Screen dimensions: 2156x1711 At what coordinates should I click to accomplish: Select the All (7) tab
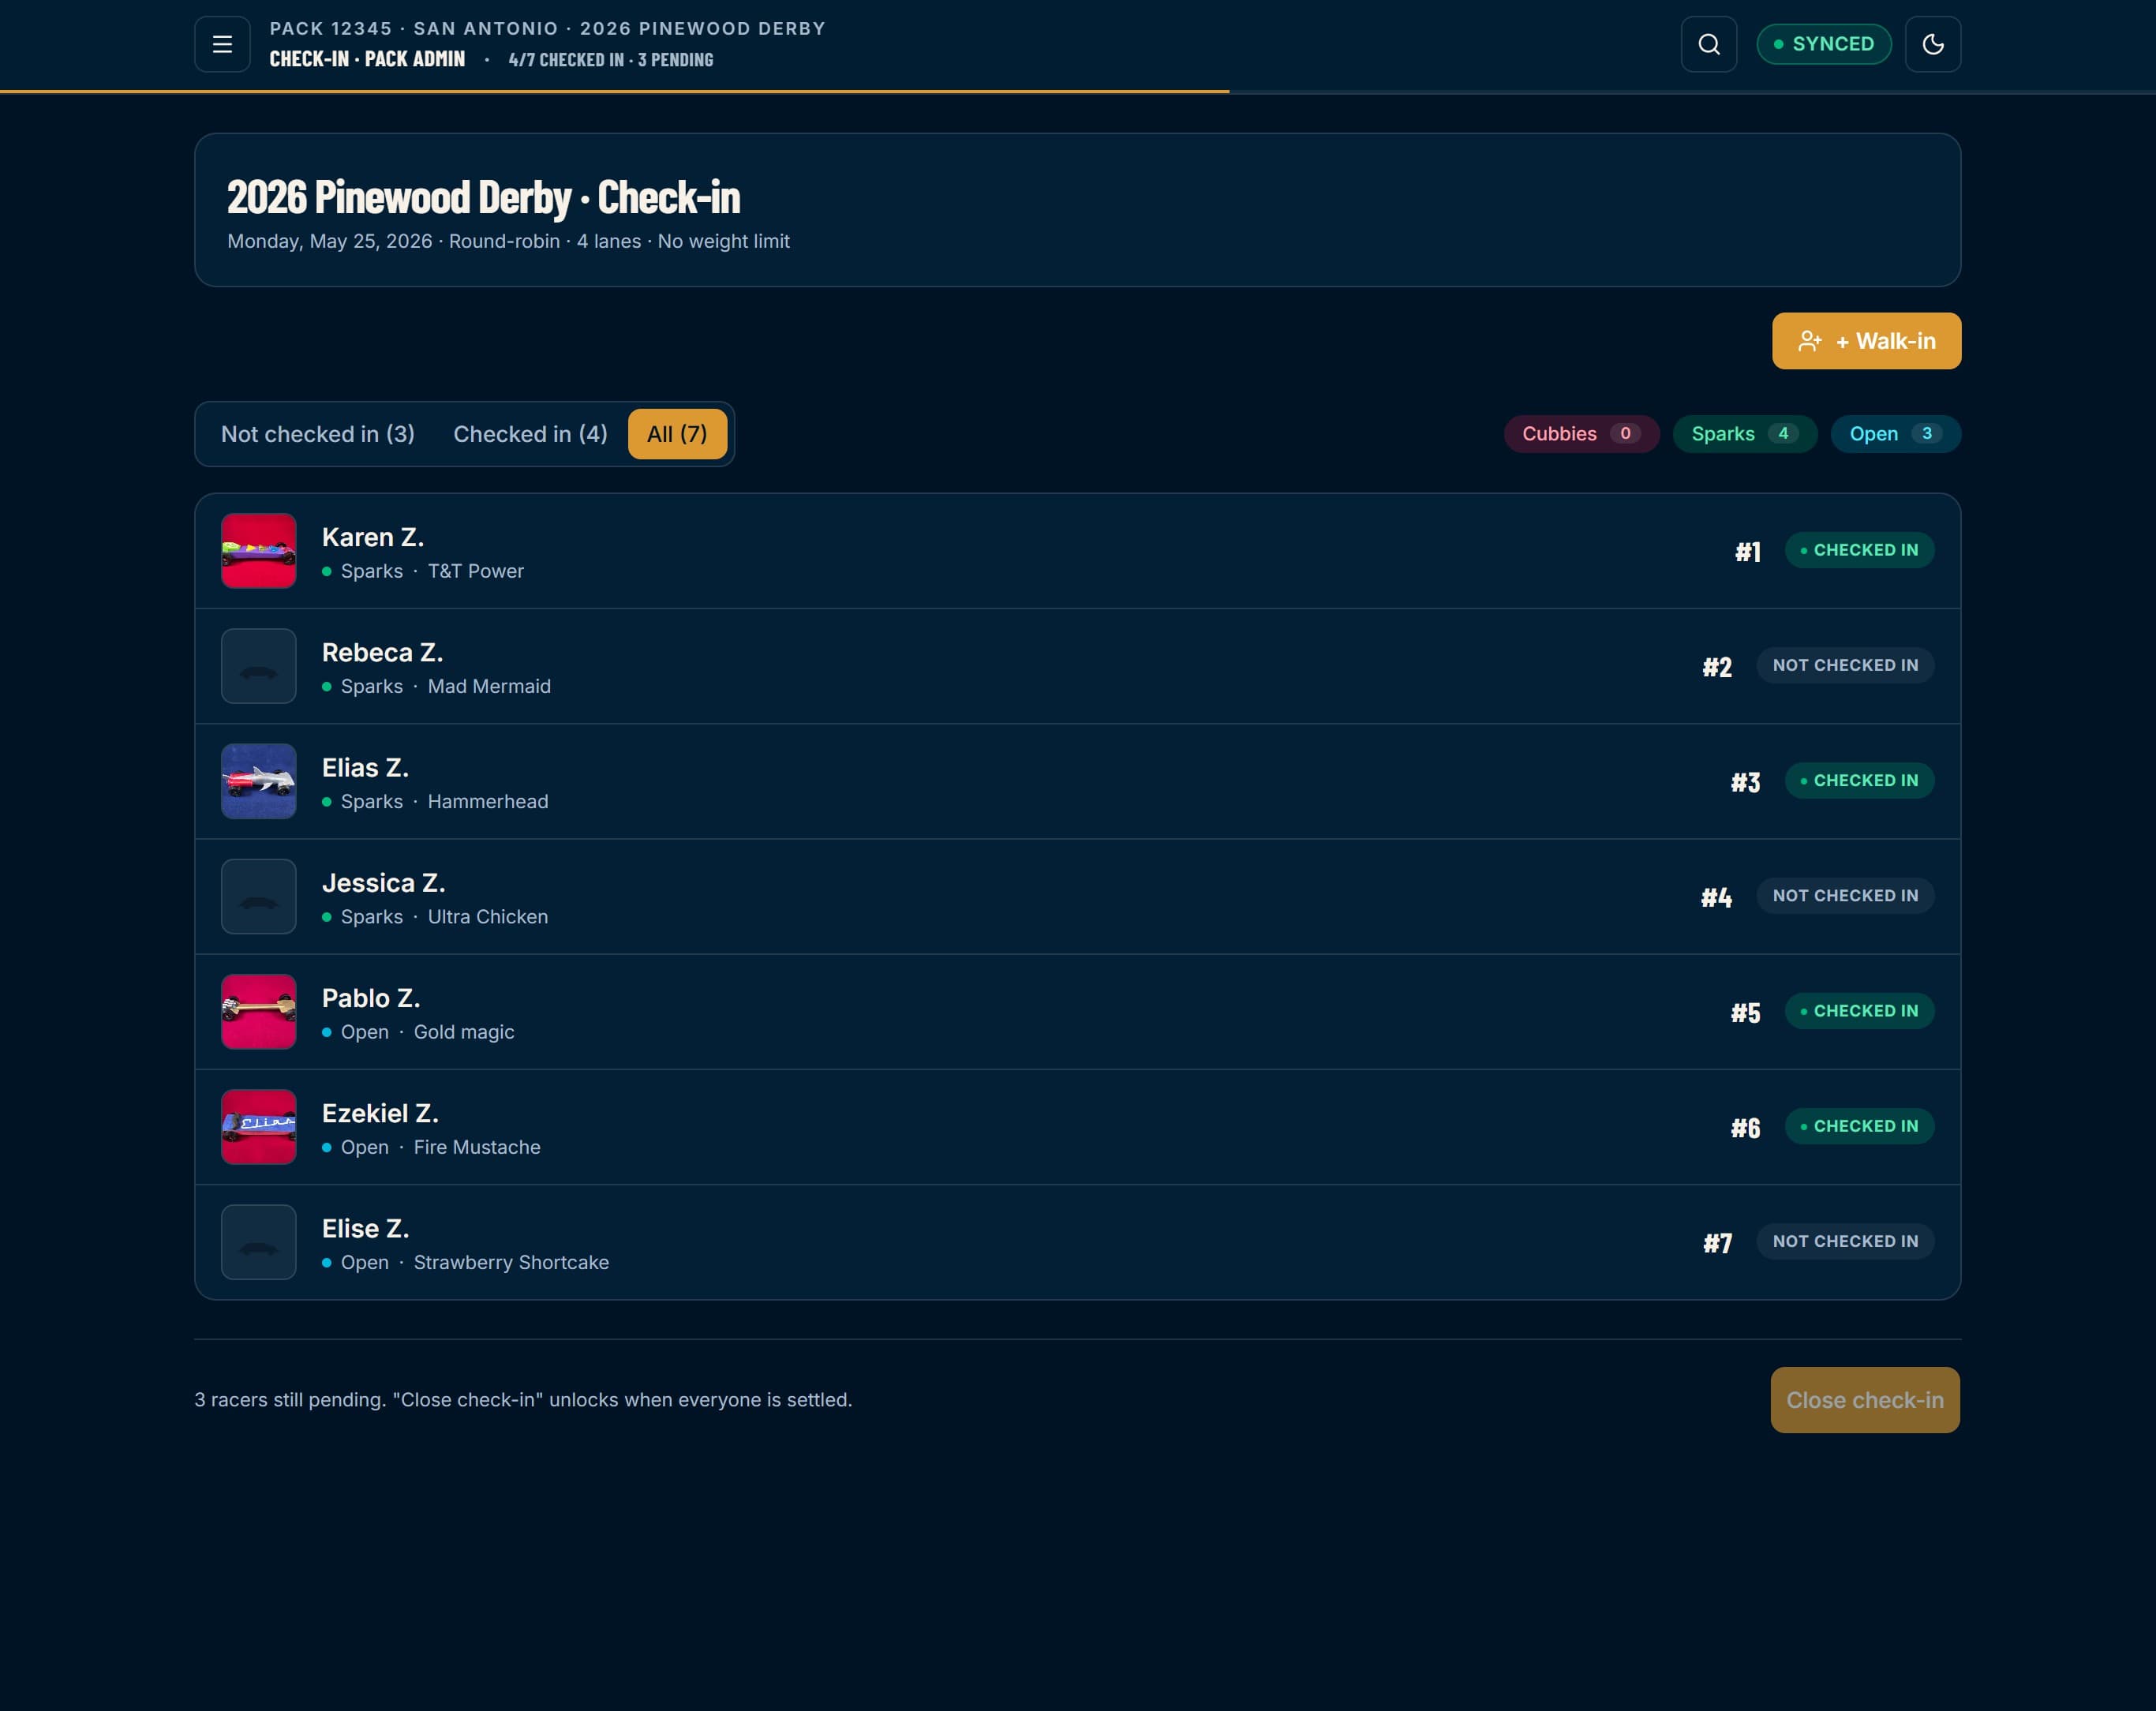pos(677,434)
